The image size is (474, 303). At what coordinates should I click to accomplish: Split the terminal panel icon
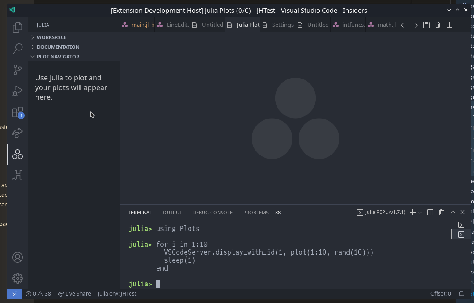point(430,213)
